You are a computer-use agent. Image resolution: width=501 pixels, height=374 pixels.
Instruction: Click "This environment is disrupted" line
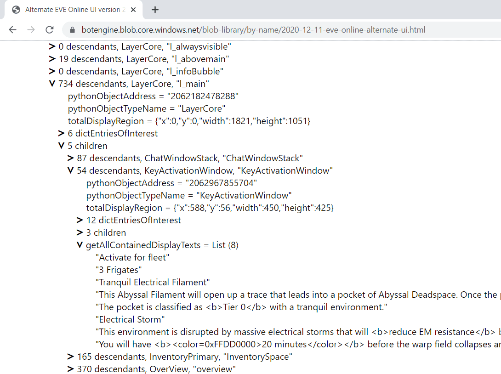tap(298, 333)
